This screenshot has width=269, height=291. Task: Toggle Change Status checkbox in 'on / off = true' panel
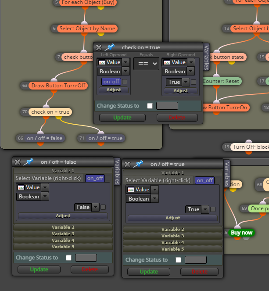coord(178,260)
